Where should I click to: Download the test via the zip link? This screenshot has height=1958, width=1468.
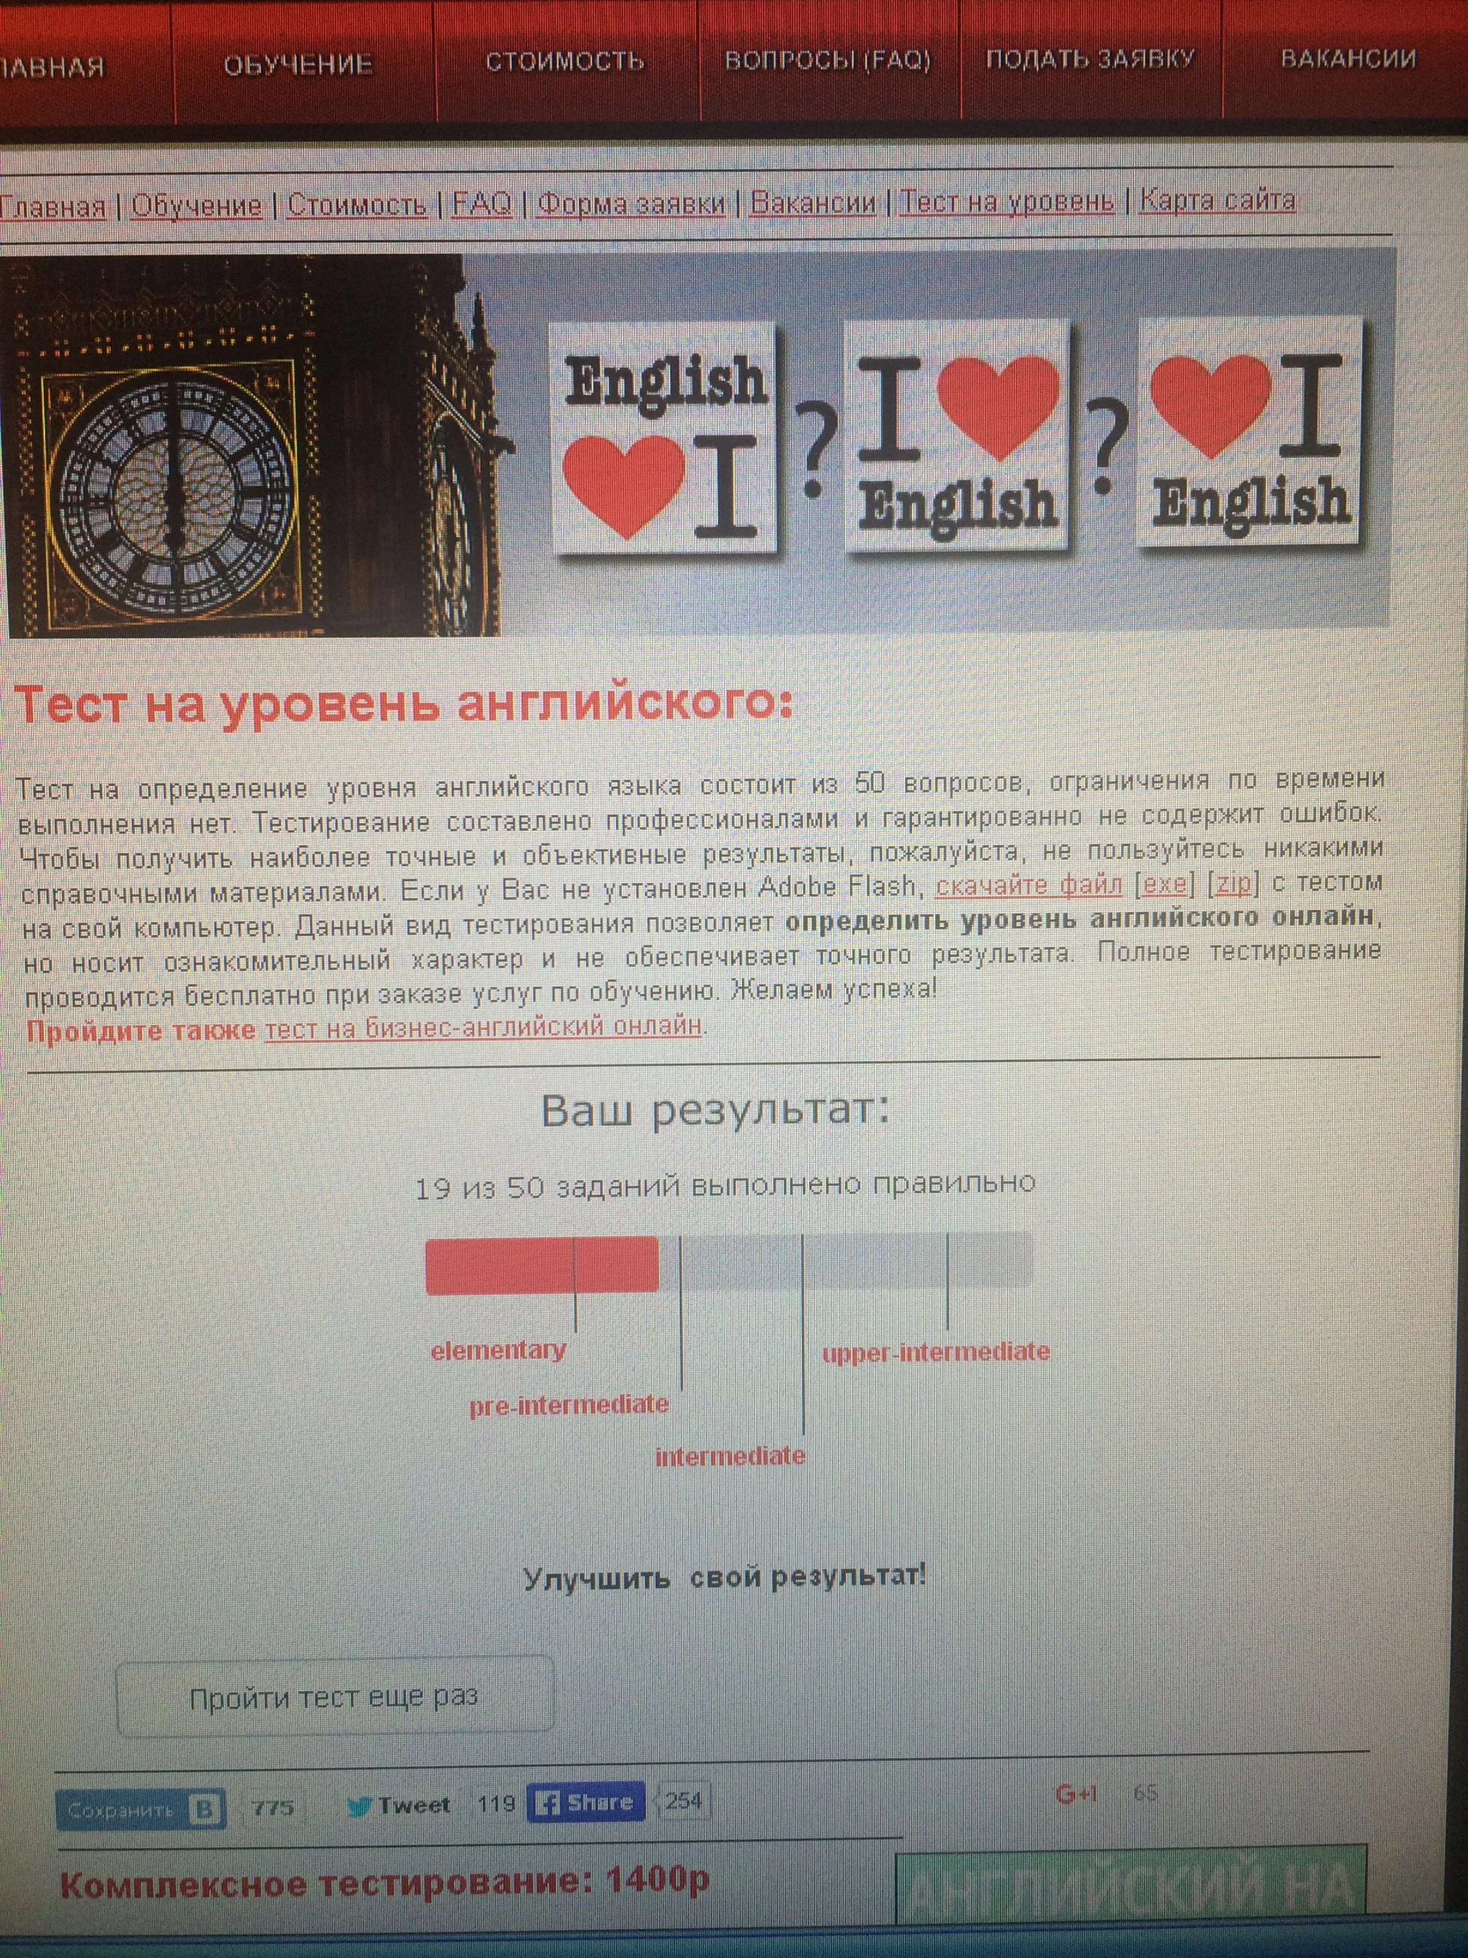coord(1232,884)
